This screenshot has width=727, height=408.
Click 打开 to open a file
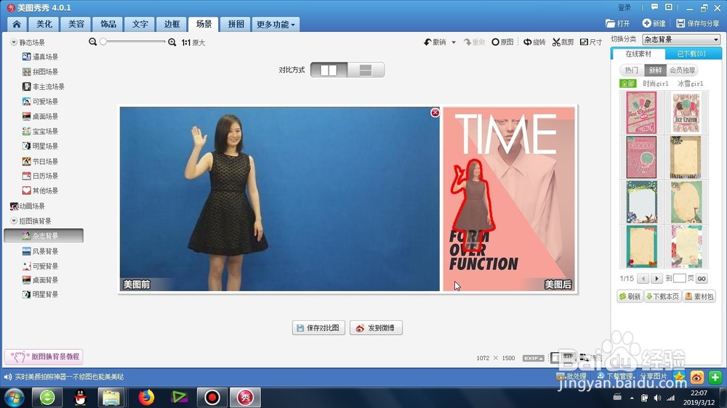tap(617, 23)
